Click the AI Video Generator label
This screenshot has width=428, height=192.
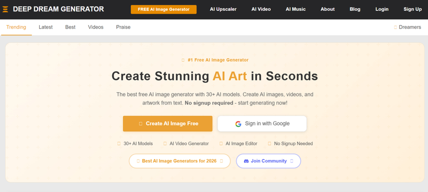coord(189,143)
